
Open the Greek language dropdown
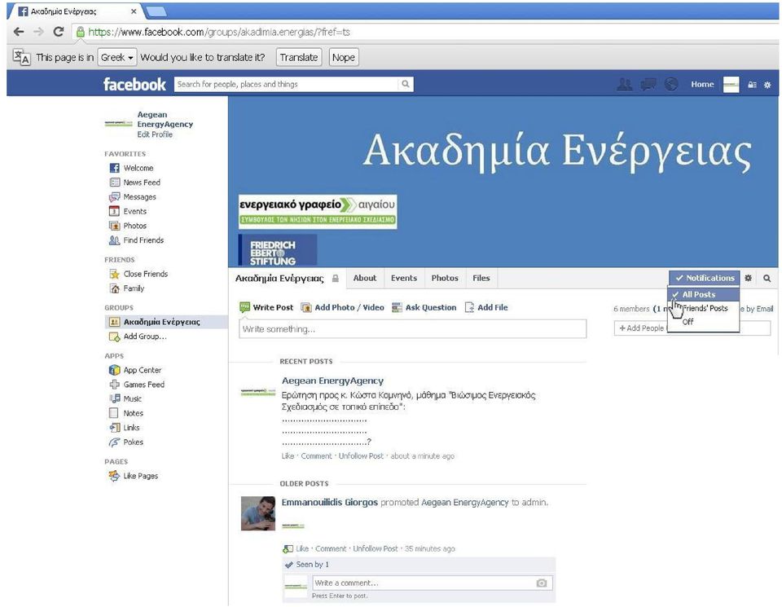117,57
